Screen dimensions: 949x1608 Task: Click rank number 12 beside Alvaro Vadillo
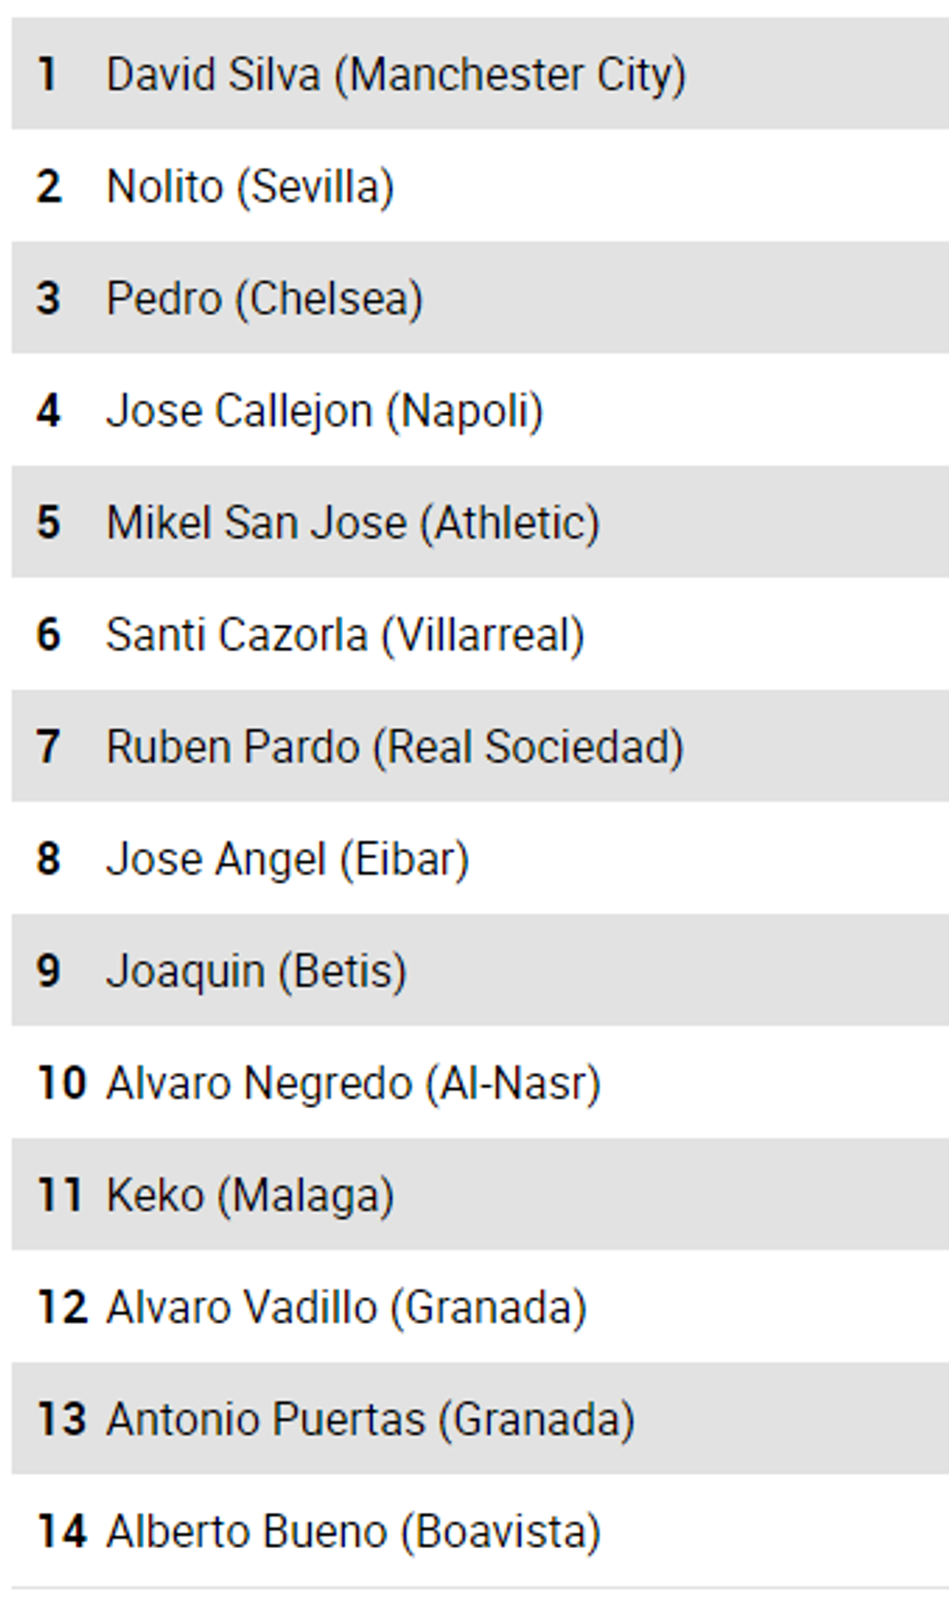tap(62, 1307)
